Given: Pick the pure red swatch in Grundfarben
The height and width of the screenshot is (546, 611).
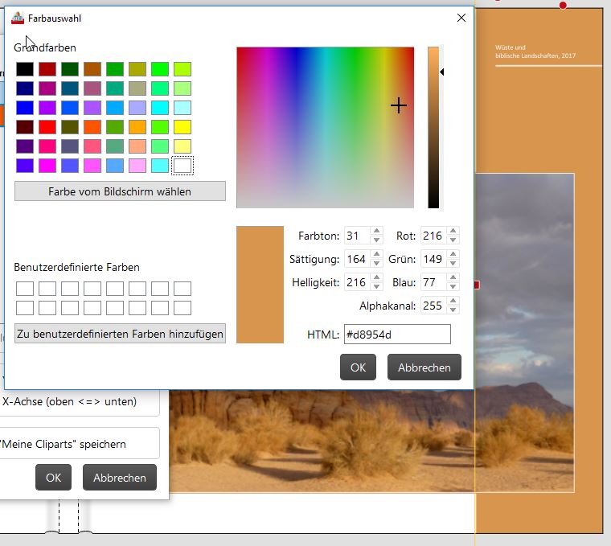Looking at the screenshot, I should [47, 127].
